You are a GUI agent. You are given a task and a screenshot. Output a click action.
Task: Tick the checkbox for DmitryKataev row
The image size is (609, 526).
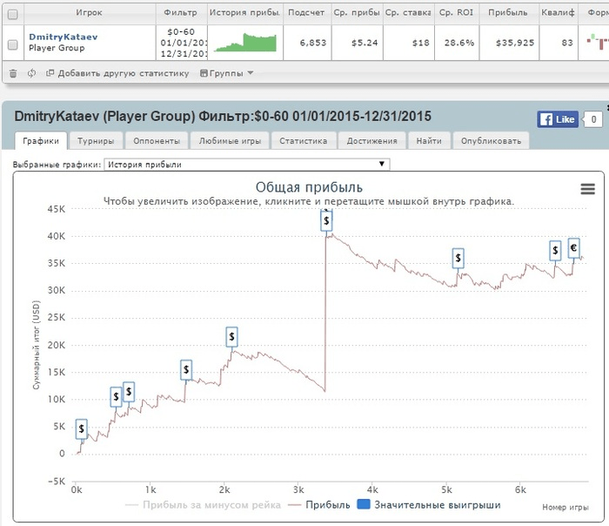click(13, 44)
